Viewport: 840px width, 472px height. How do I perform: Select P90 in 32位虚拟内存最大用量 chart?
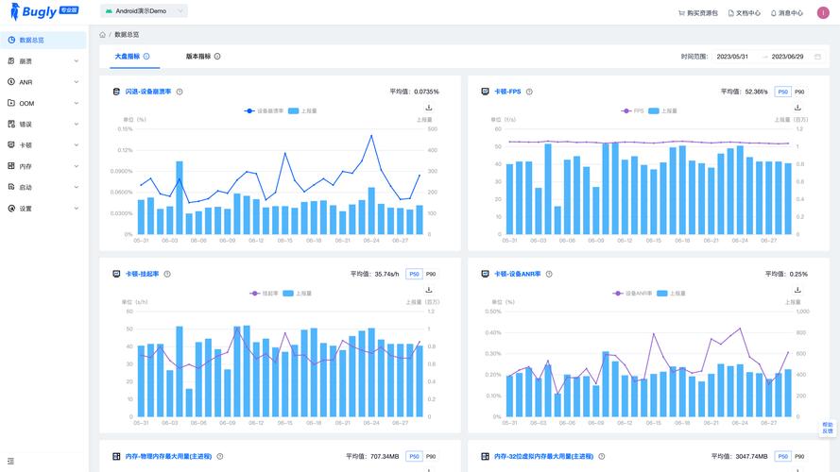tap(799, 457)
